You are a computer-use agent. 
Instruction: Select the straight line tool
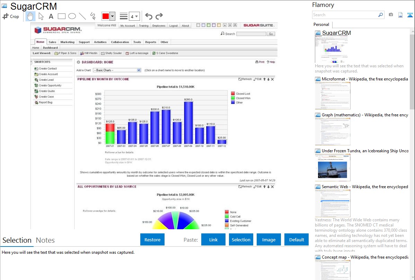pyautogui.click(x=82, y=16)
